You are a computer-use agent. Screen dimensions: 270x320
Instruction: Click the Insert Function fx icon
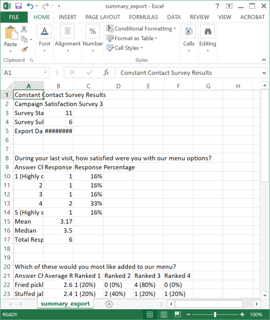(x=106, y=73)
